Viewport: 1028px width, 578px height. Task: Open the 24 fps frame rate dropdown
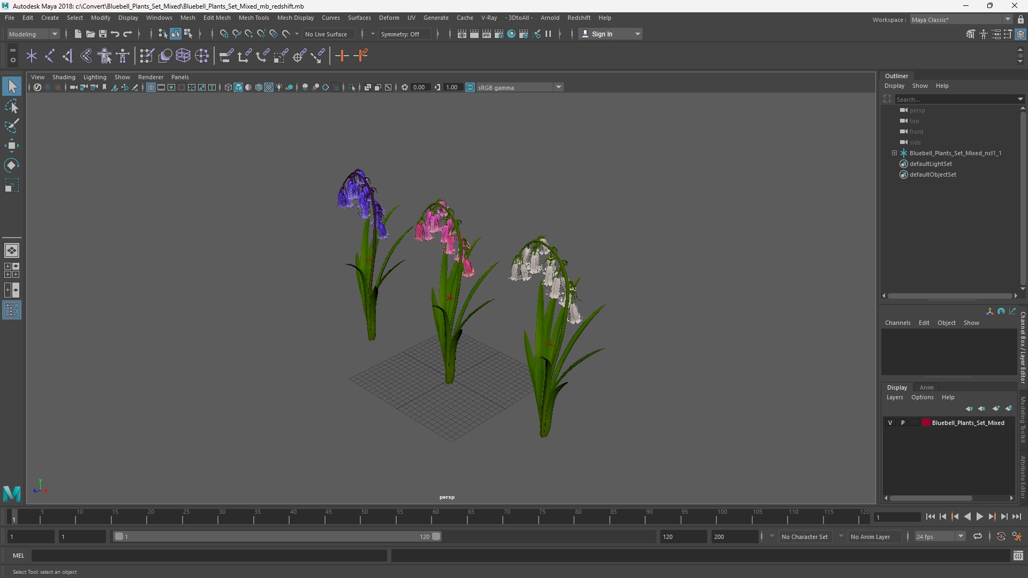pos(939,536)
